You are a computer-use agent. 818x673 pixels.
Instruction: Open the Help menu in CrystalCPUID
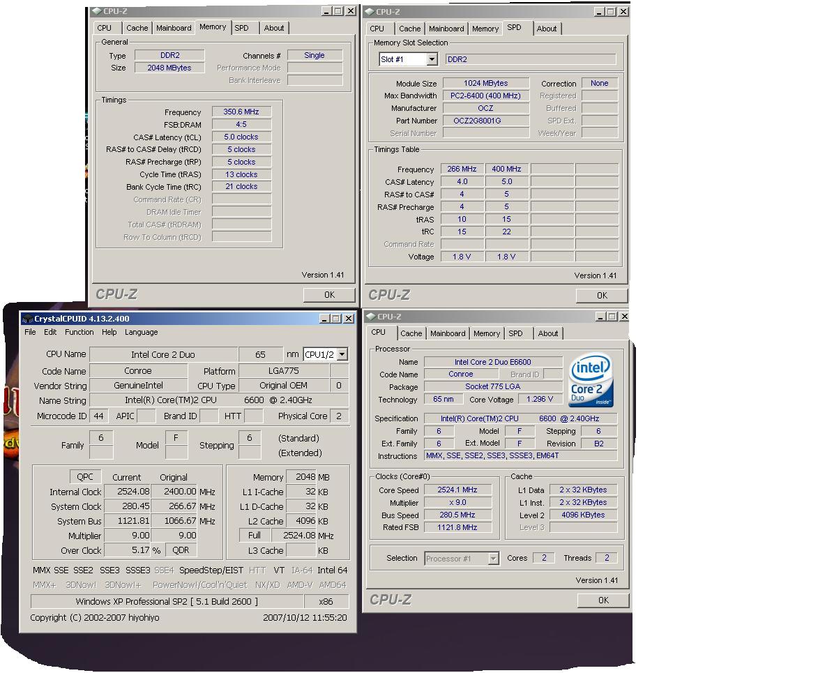click(x=109, y=333)
